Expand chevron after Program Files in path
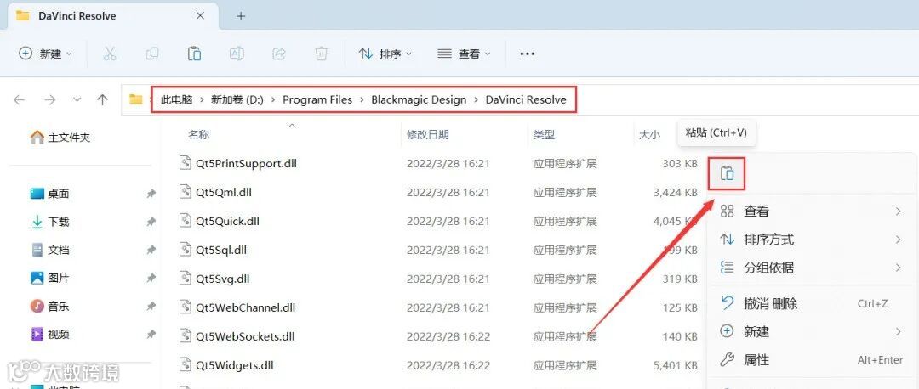The height and width of the screenshot is (389, 919). pos(362,100)
